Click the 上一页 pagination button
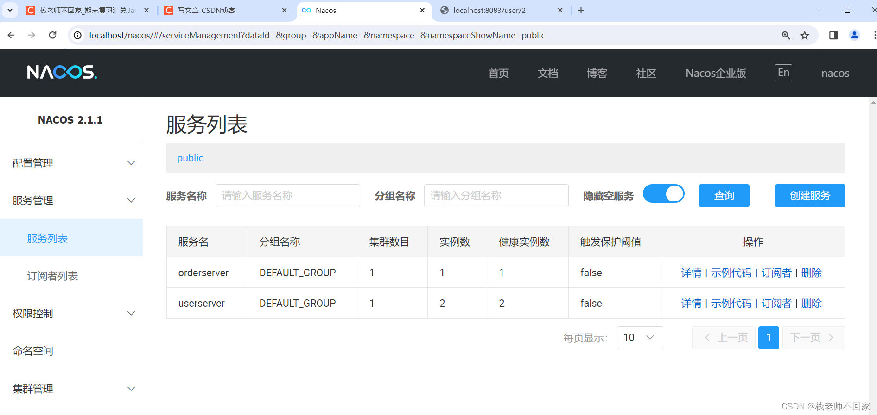Viewport: 877px width, 415px height. click(x=724, y=338)
